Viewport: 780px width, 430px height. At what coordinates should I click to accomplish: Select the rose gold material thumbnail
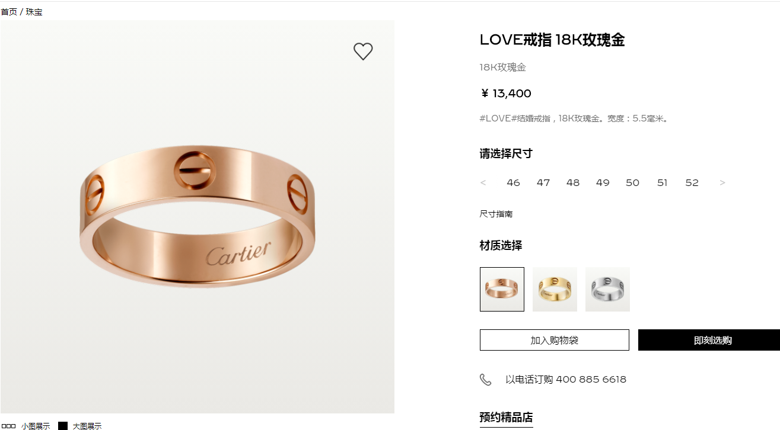[502, 289]
